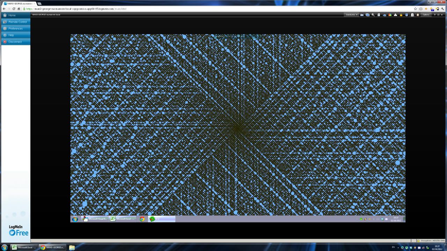The height and width of the screenshot is (251, 447).
Task: Switch to Microsoft Excel in local taskbar
Action: point(24,248)
